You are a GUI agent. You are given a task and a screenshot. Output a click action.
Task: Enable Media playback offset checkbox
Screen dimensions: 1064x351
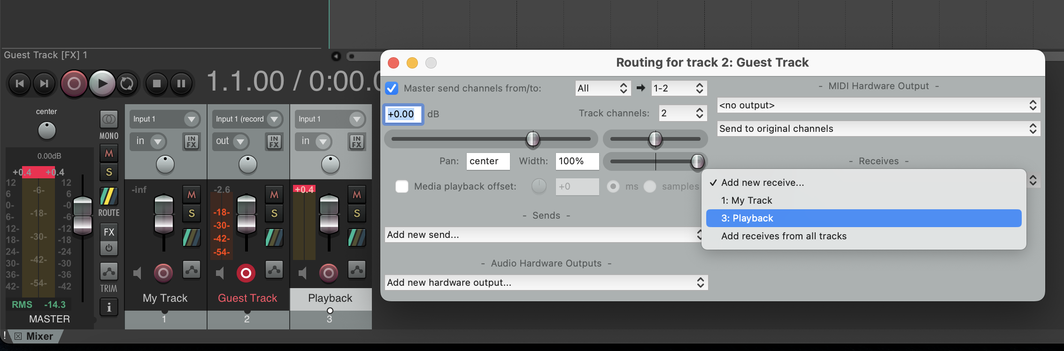click(402, 186)
